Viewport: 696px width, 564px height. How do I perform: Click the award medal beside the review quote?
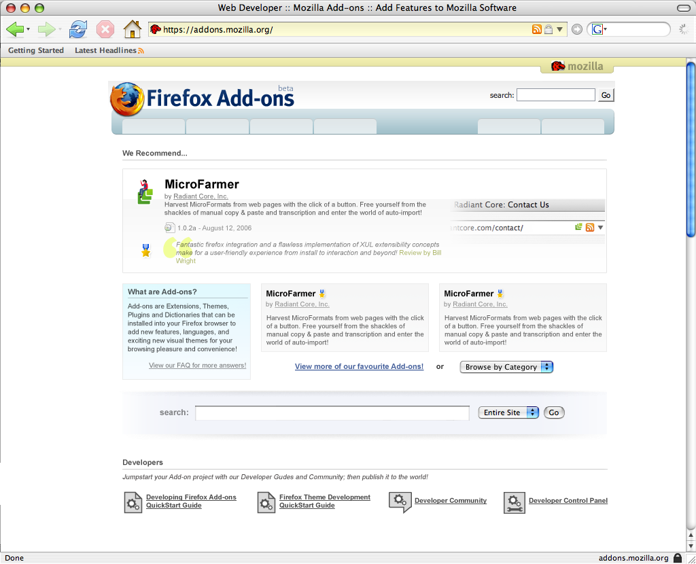point(145,250)
